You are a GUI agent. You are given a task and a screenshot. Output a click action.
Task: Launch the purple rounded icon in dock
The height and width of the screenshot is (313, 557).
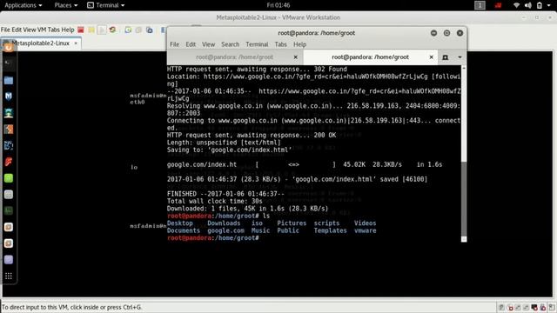click(9, 260)
